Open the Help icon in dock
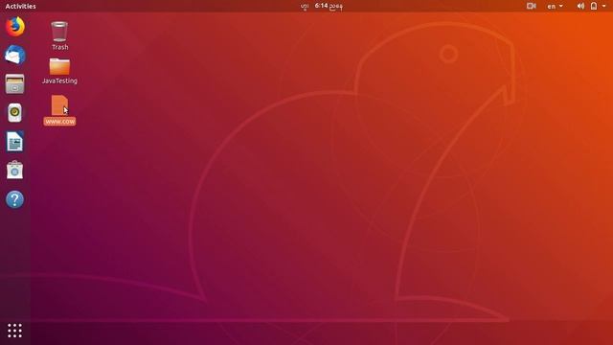 (15, 199)
